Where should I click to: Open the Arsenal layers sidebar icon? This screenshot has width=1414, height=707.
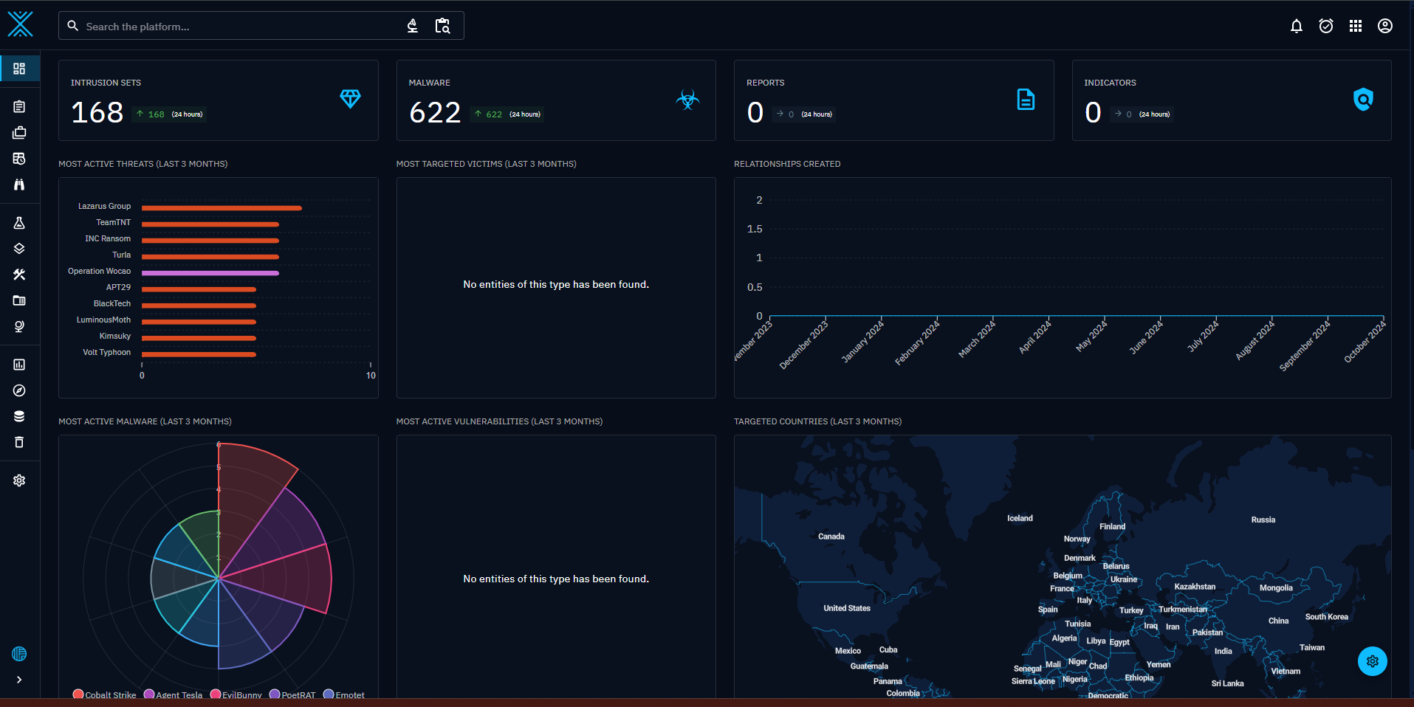(19, 249)
